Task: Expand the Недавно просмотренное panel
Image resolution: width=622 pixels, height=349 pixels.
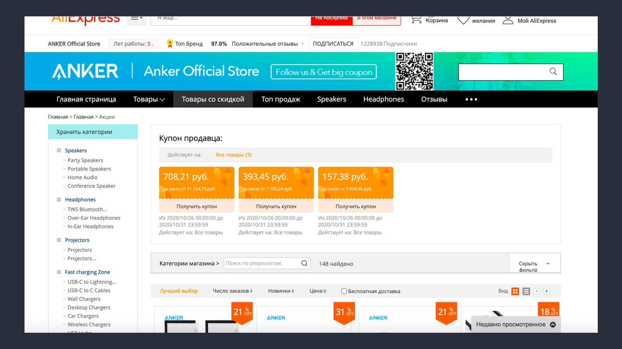Action: pos(516,325)
